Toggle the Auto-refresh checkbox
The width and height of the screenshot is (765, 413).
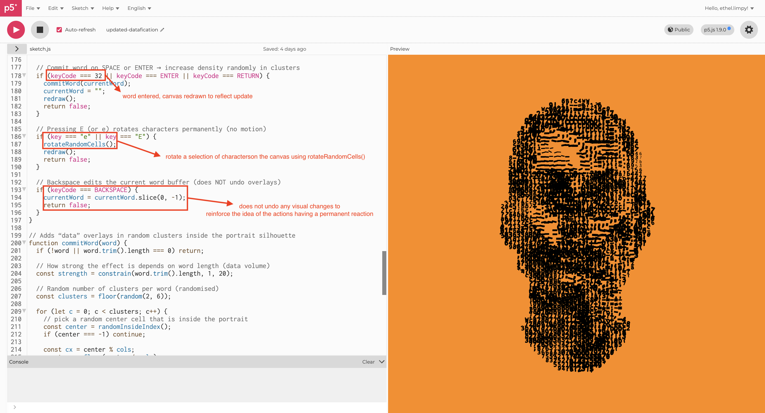[x=59, y=30]
